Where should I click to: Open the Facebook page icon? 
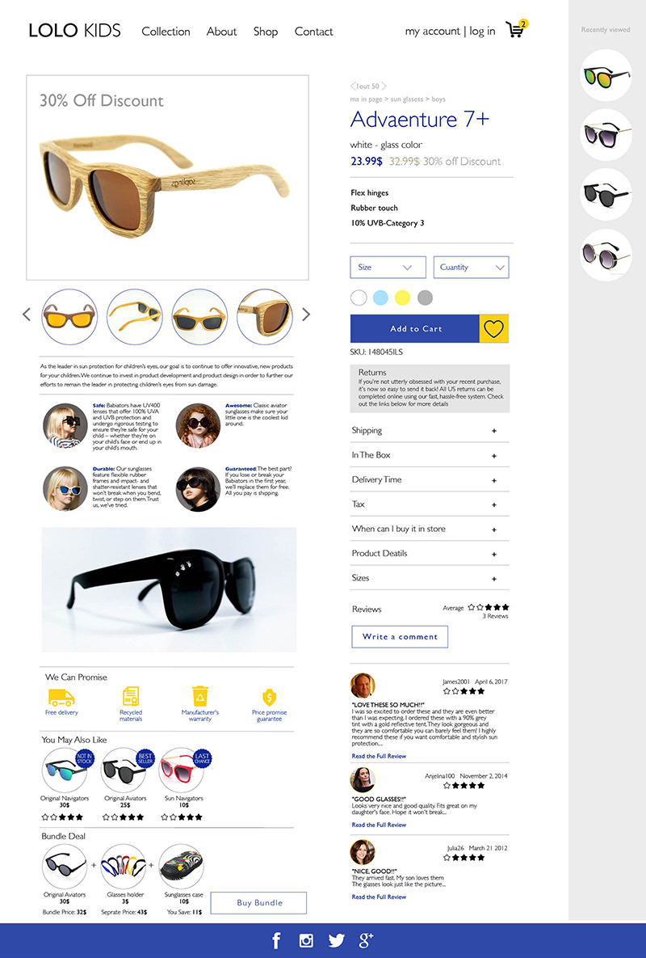[x=276, y=940]
